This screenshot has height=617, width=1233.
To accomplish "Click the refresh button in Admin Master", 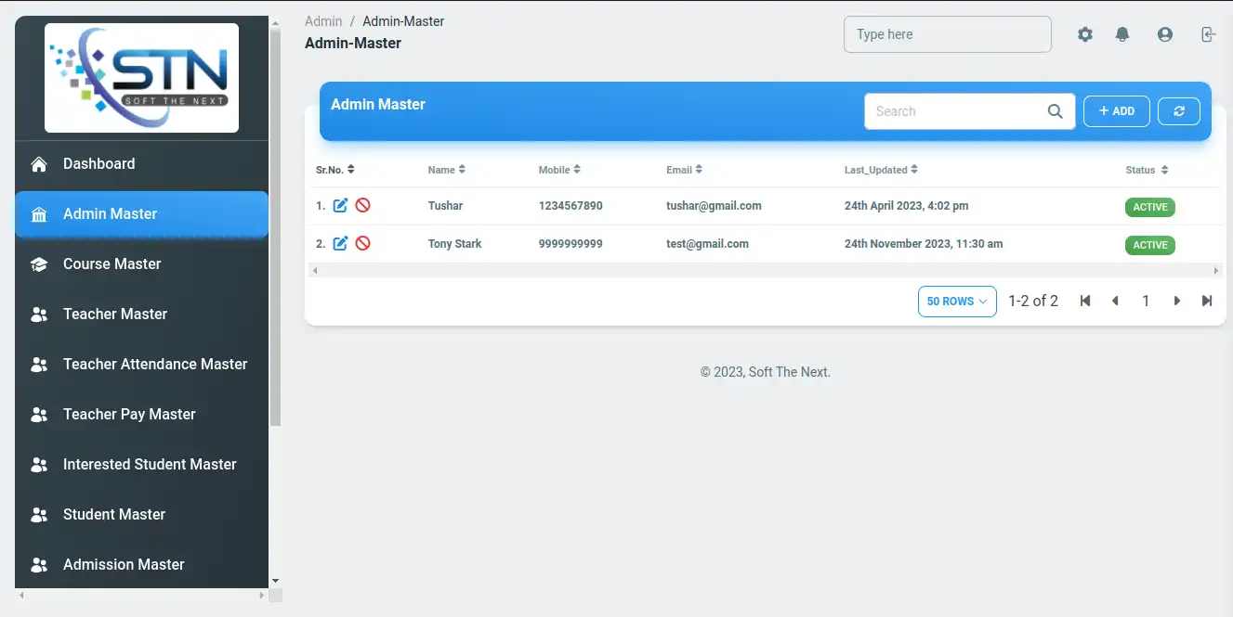I will tap(1179, 111).
